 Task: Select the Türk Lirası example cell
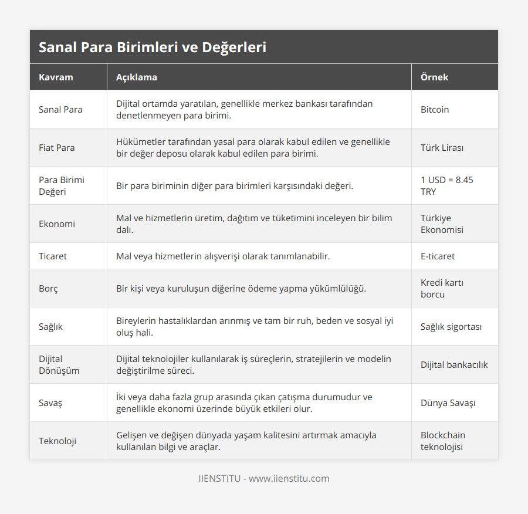pyautogui.click(x=442, y=147)
